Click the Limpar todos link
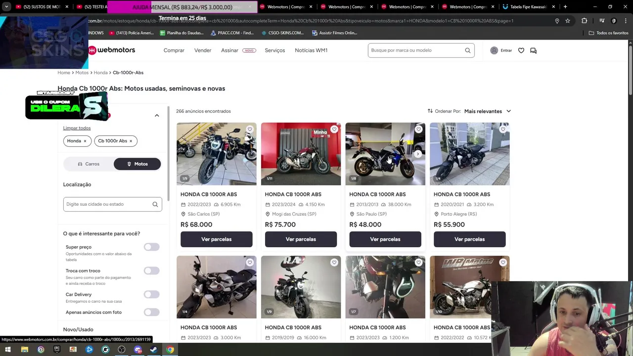This screenshot has width=633, height=356. click(77, 128)
